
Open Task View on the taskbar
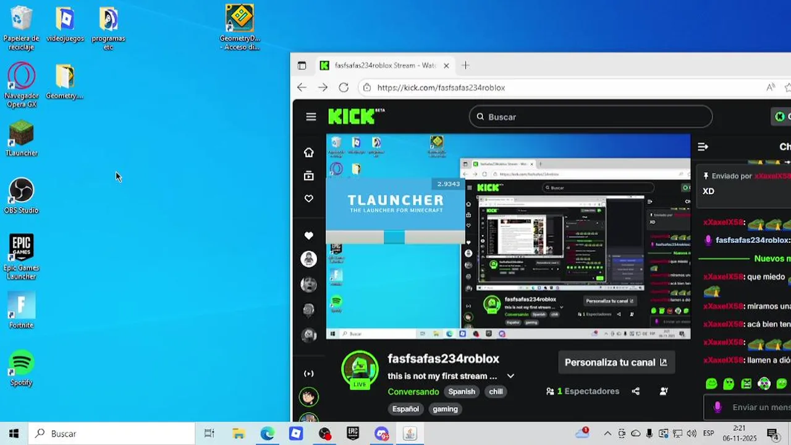tap(209, 434)
